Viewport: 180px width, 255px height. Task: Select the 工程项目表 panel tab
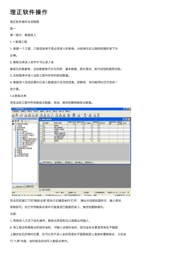(17, 187)
